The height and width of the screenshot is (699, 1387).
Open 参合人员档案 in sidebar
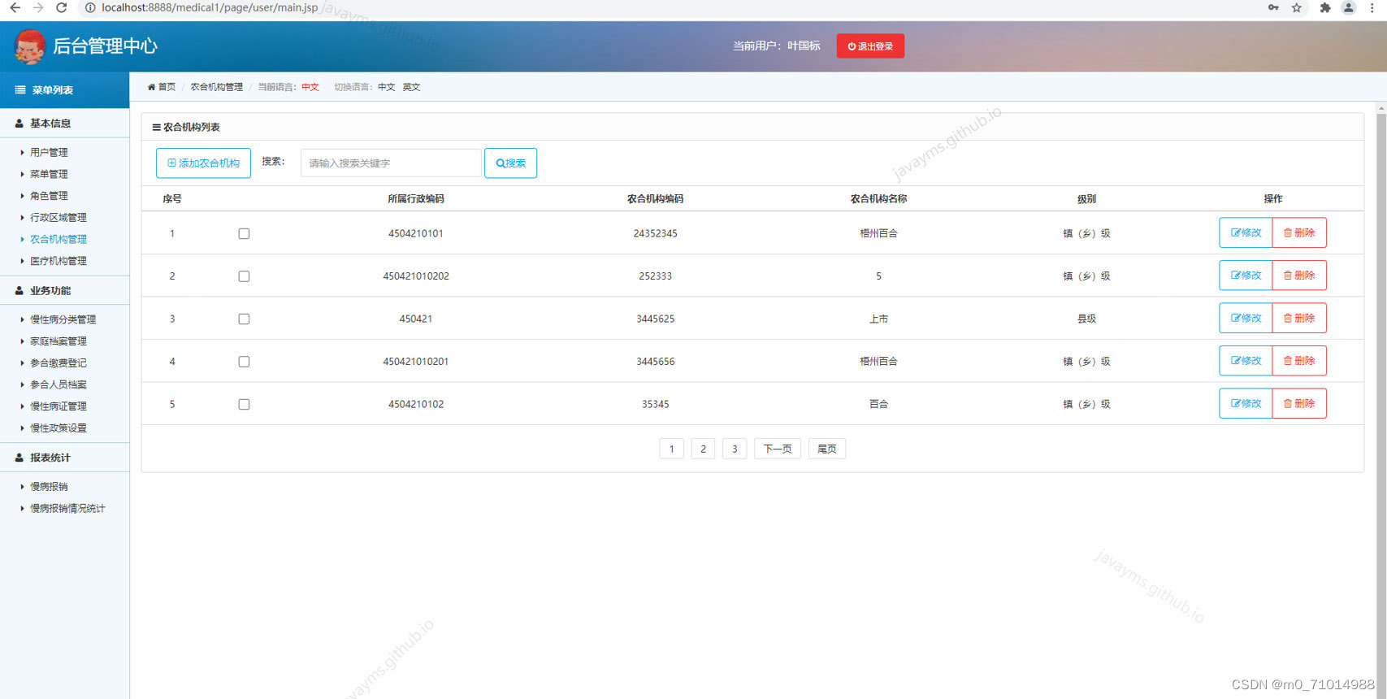coord(59,384)
